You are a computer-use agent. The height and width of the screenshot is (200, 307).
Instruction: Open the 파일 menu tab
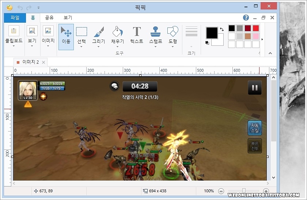coord(15,18)
